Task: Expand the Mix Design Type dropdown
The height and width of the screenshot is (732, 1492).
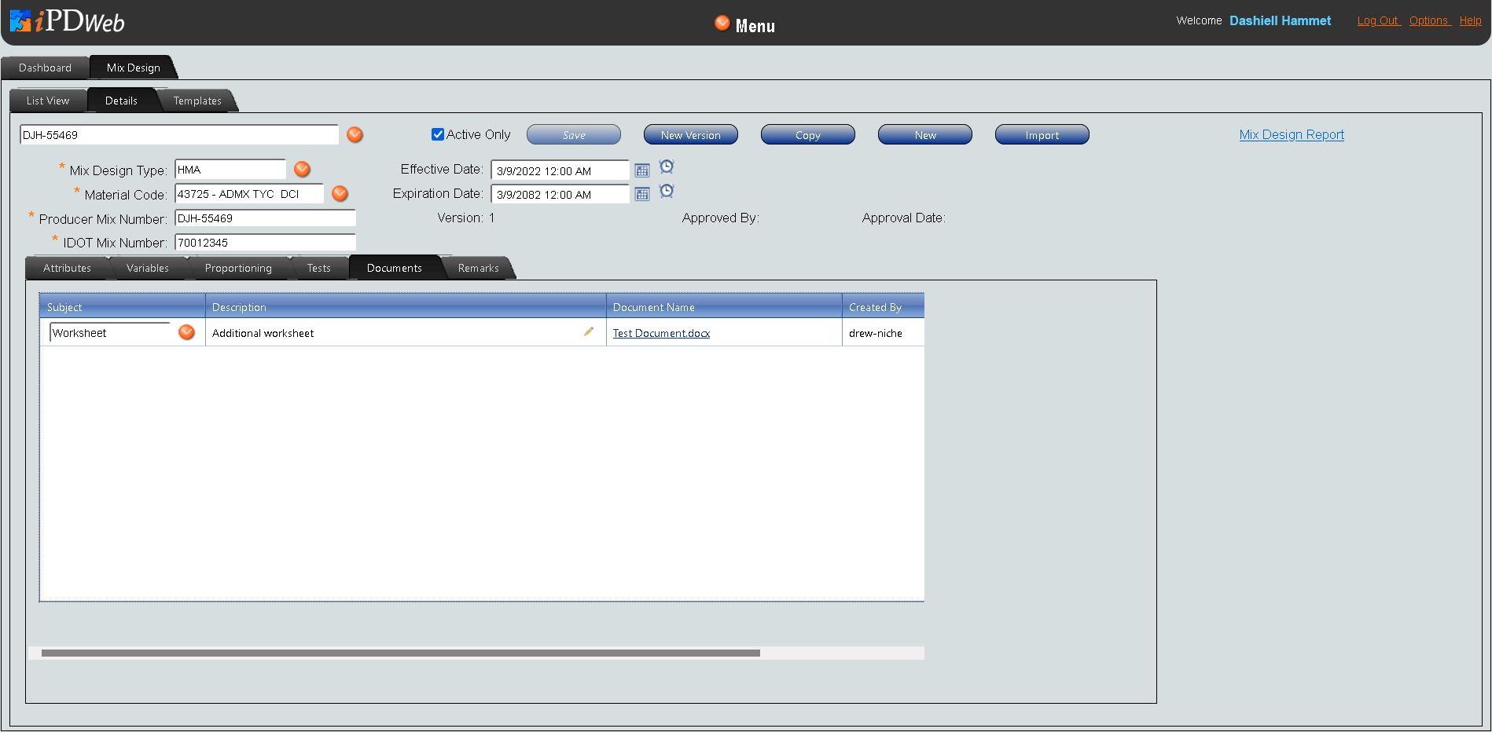Action: tap(302, 170)
